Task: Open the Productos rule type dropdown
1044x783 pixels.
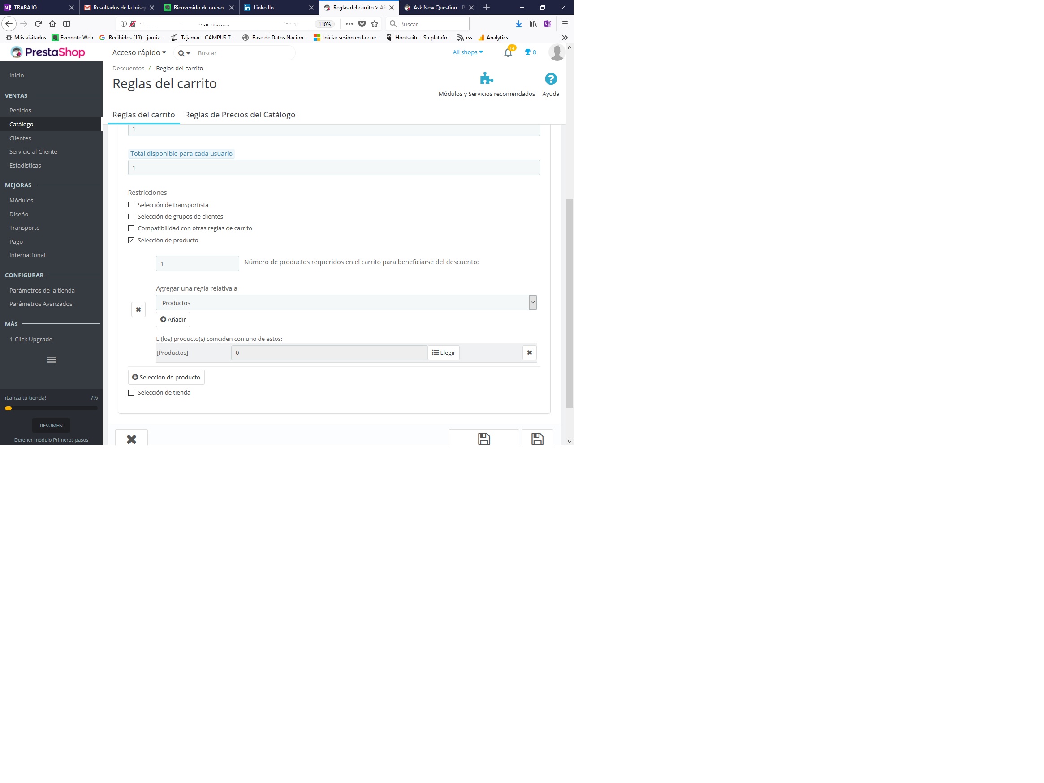Action: [x=346, y=302]
